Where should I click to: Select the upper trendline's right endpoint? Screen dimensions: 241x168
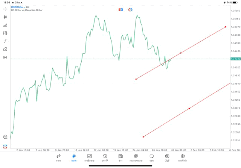tap(225, 27)
